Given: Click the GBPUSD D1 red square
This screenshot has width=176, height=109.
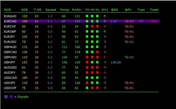Looking at the screenshot, I should [x=87, y=57].
